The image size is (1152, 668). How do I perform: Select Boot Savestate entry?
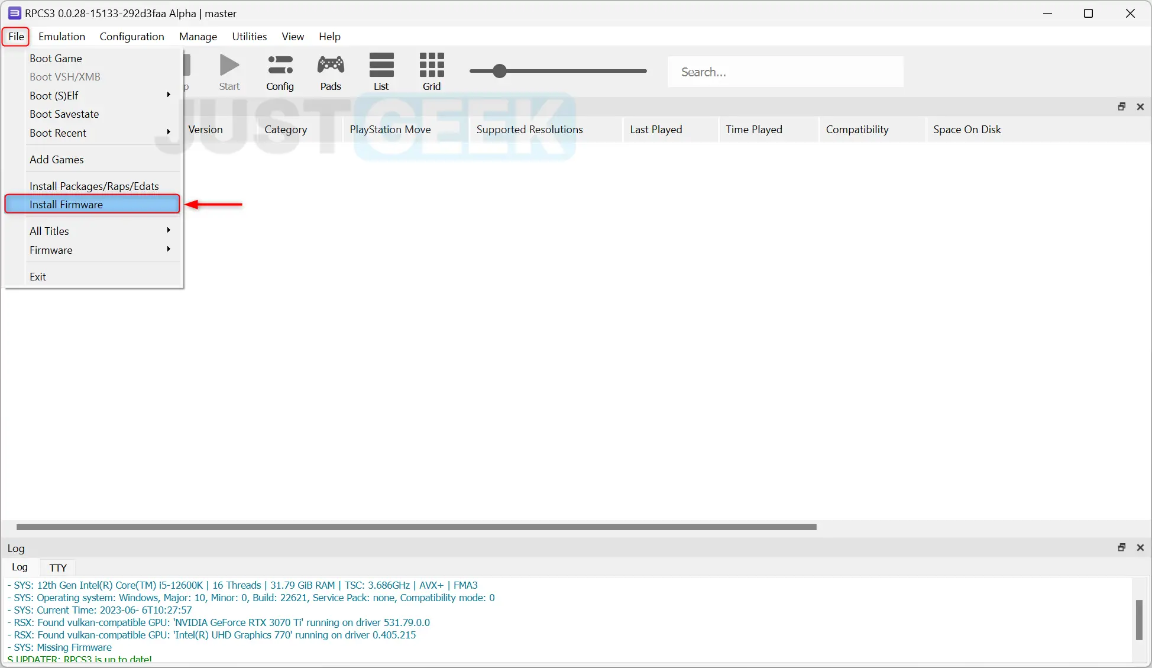click(92, 114)
